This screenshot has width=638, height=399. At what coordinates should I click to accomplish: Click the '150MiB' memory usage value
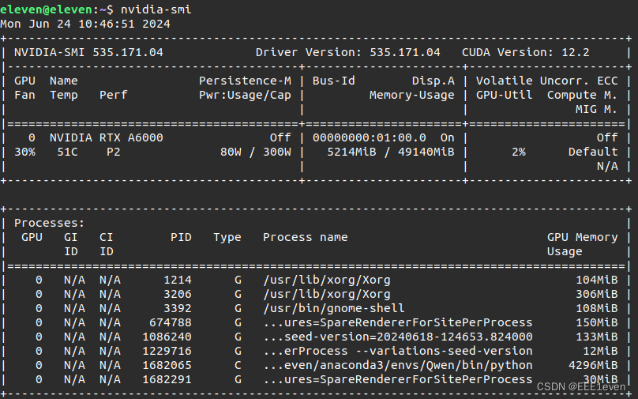point(596,322)
